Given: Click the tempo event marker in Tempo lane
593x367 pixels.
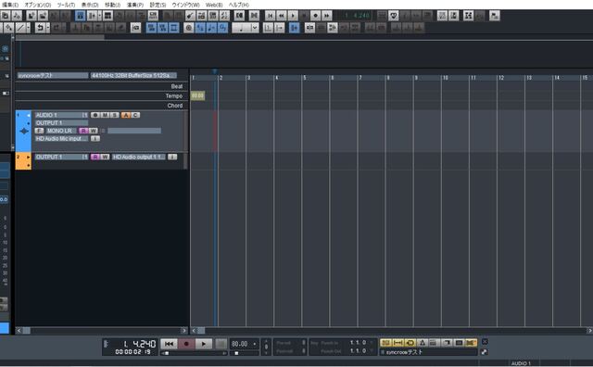Looking at the screenshot, I should [197, 95].
